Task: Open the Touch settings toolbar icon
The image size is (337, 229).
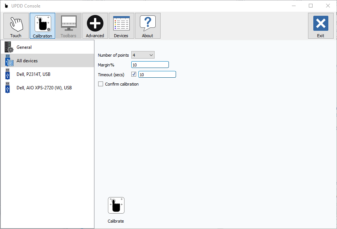Action: click(x=16, y=26)
